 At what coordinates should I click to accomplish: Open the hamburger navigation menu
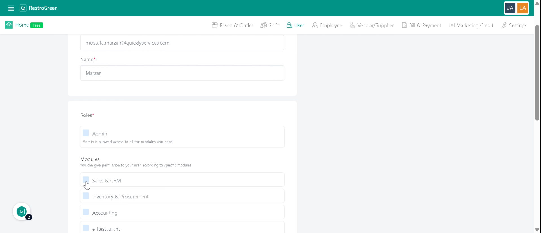tap(11, 8)
